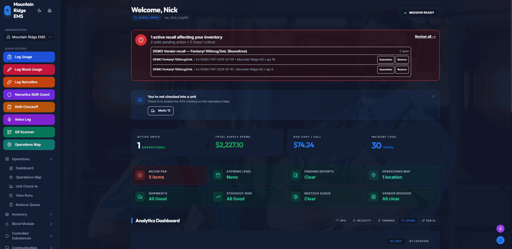This screenshot has width=512, height=249.
Task: Open the Mountain Ridge EMS organization dropdown
Action: pyautogui.click(x=29, y=37)
